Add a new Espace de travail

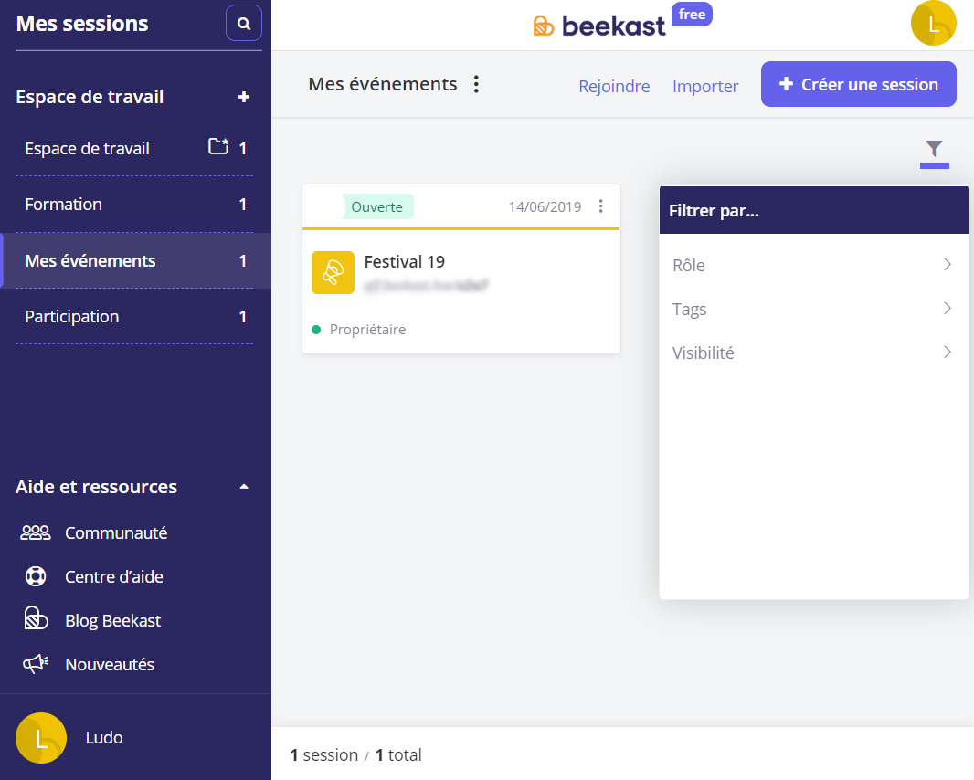244,97
